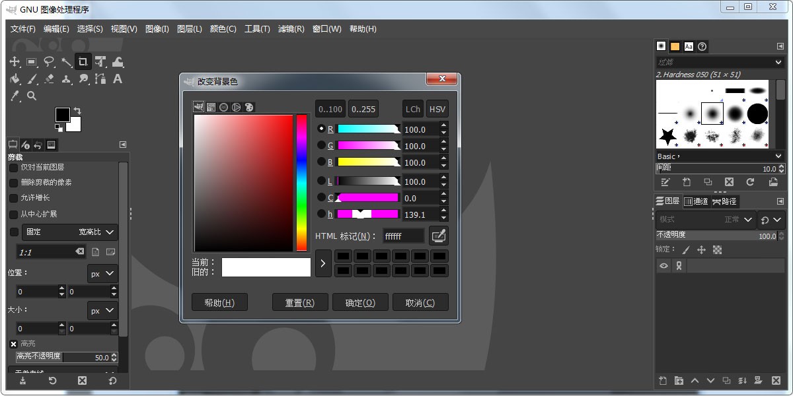This screenshot has width=793, height=396.
Task: Select the Paintbrush tool
Action: (32, 79)
